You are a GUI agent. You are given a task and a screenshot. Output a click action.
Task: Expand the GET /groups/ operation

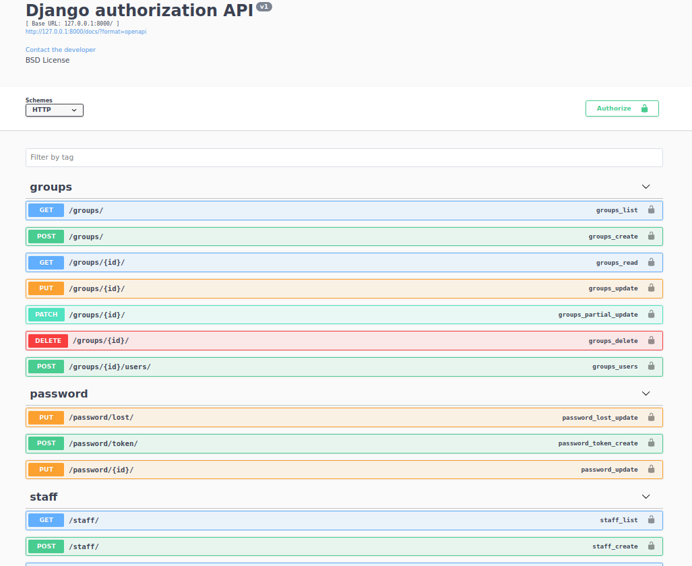coord(344,210)
